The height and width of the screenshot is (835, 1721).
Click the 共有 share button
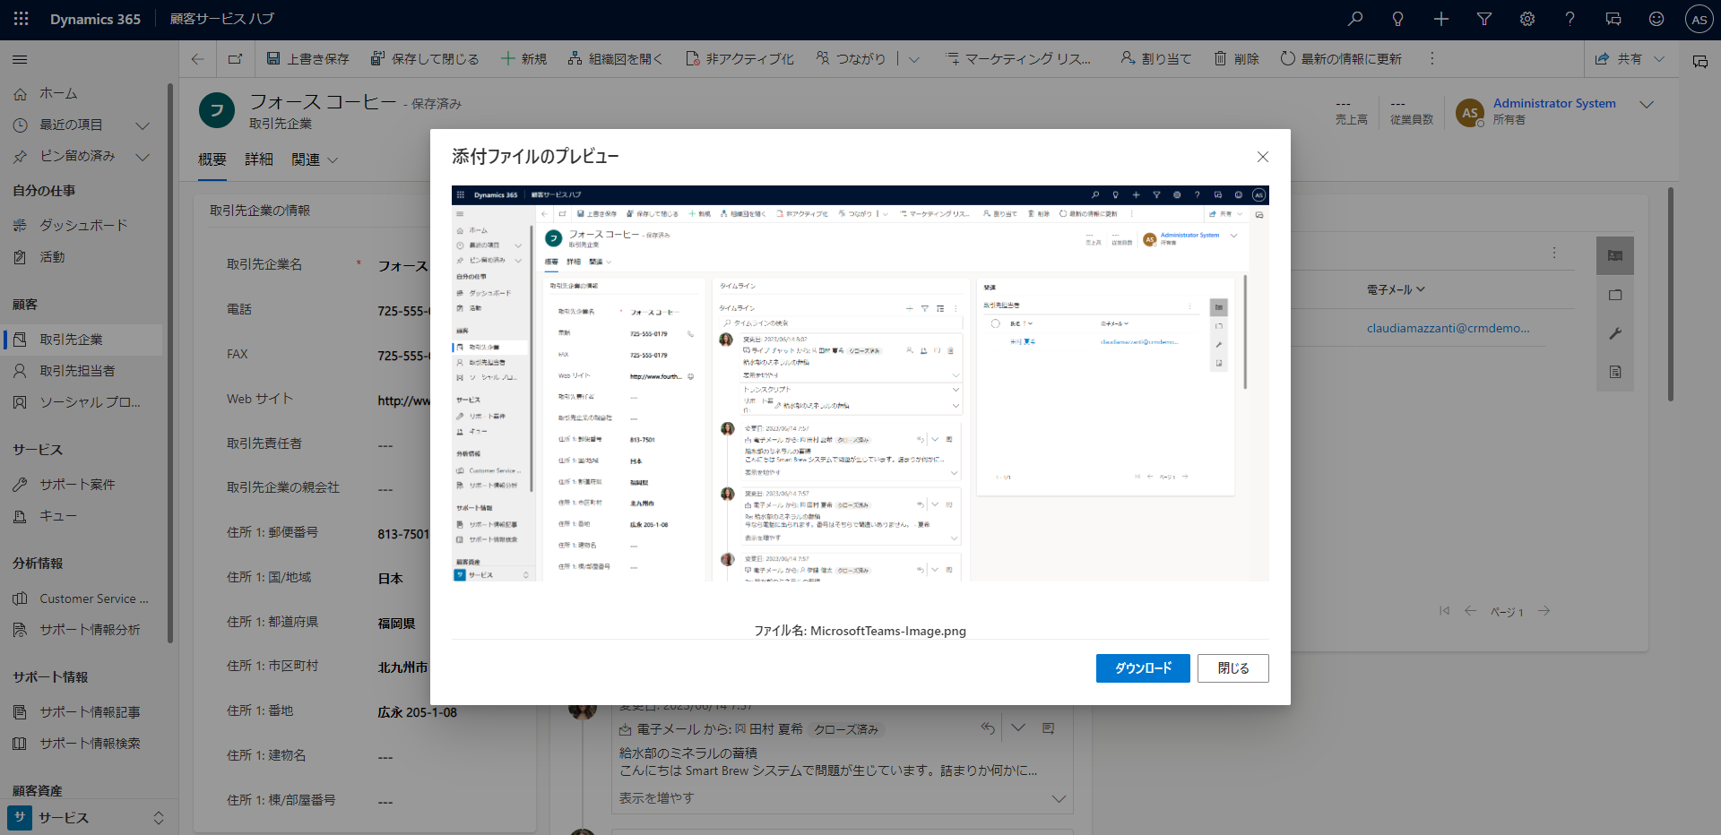tap(1619, 59)
